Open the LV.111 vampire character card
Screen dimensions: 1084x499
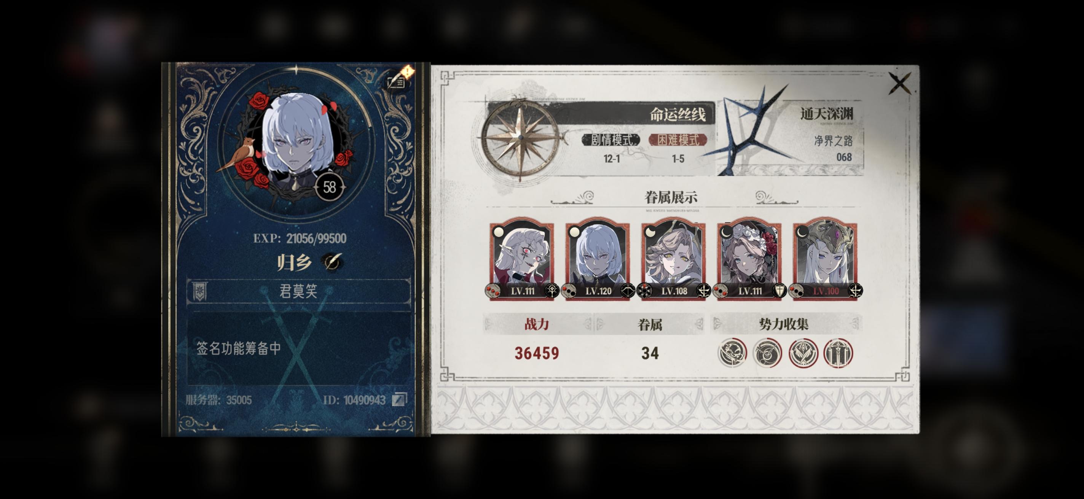coord(522,259)
